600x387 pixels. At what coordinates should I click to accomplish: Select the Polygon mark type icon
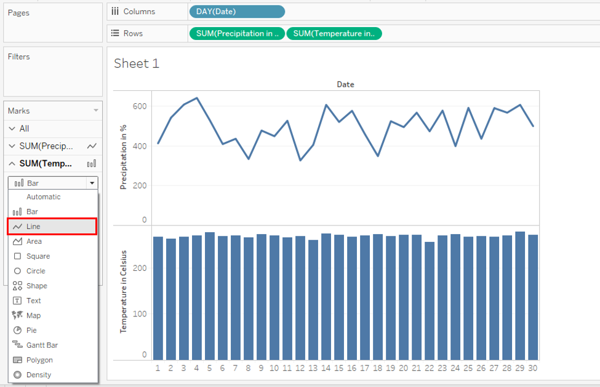click(x=17, y=360)
